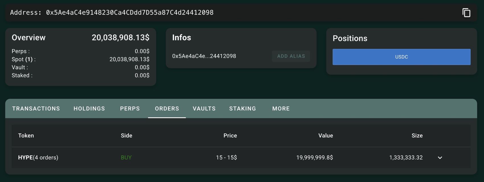Image resolution: width=484 pixels, height=182 pixels.
Task: Switch to the Holdings tab
Action: [89, 108]
